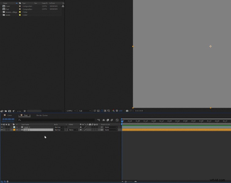Switch to the Cover timeline tab
This screenshot has height=183, width=231.
pyautogui.click(x=9, y=115)
